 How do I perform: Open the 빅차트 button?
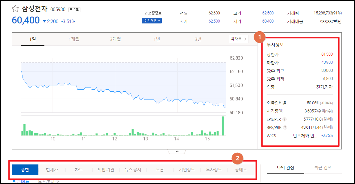238,39
